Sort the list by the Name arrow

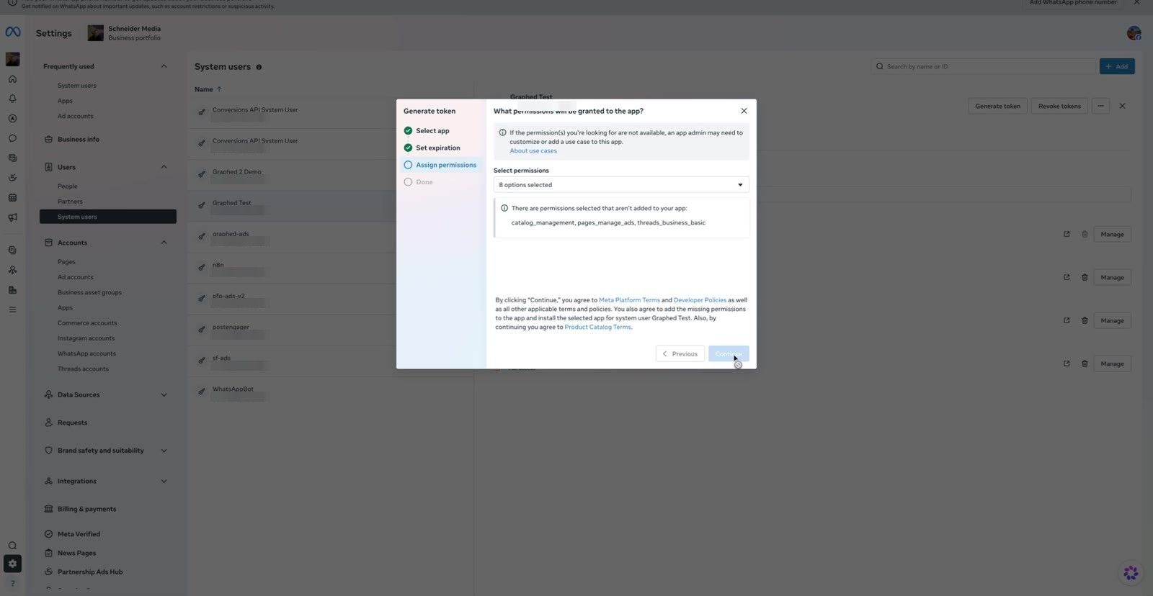(219, 89)
